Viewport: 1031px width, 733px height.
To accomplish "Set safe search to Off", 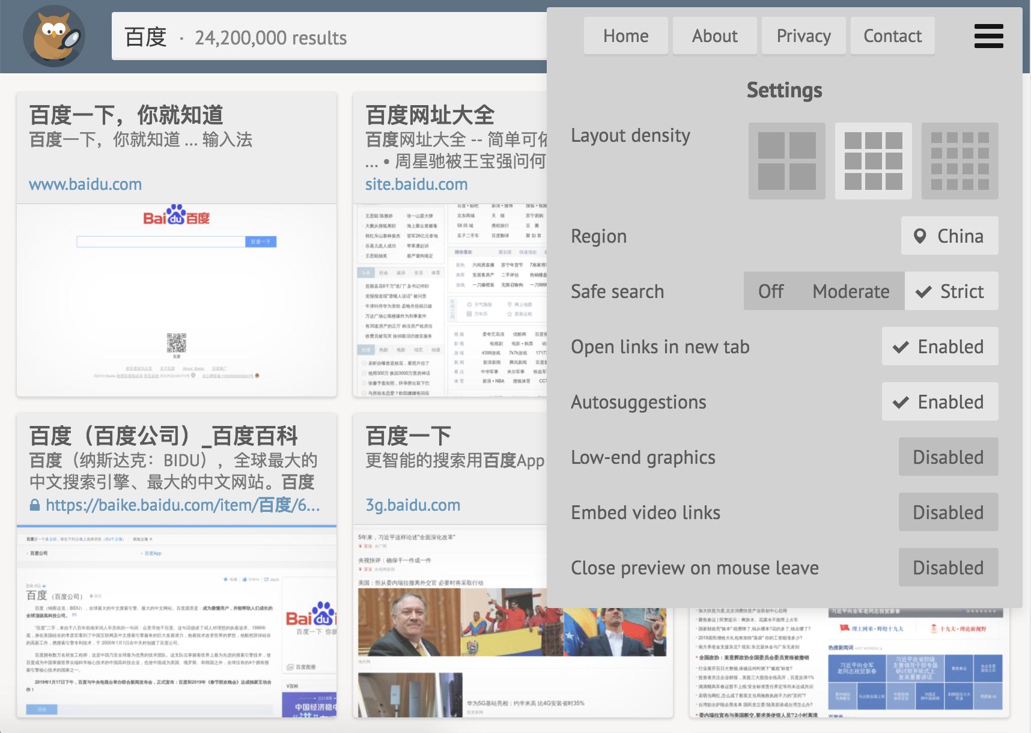I will click(770, 291).
